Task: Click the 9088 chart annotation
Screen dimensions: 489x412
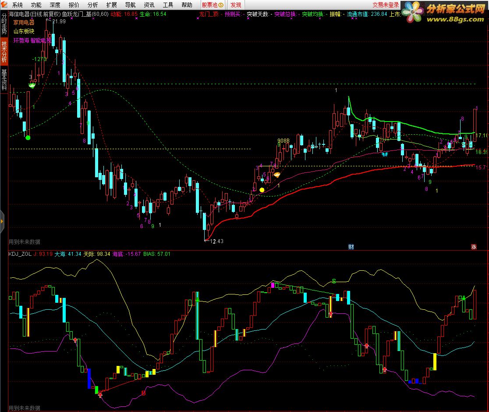Action: point(283,141)
